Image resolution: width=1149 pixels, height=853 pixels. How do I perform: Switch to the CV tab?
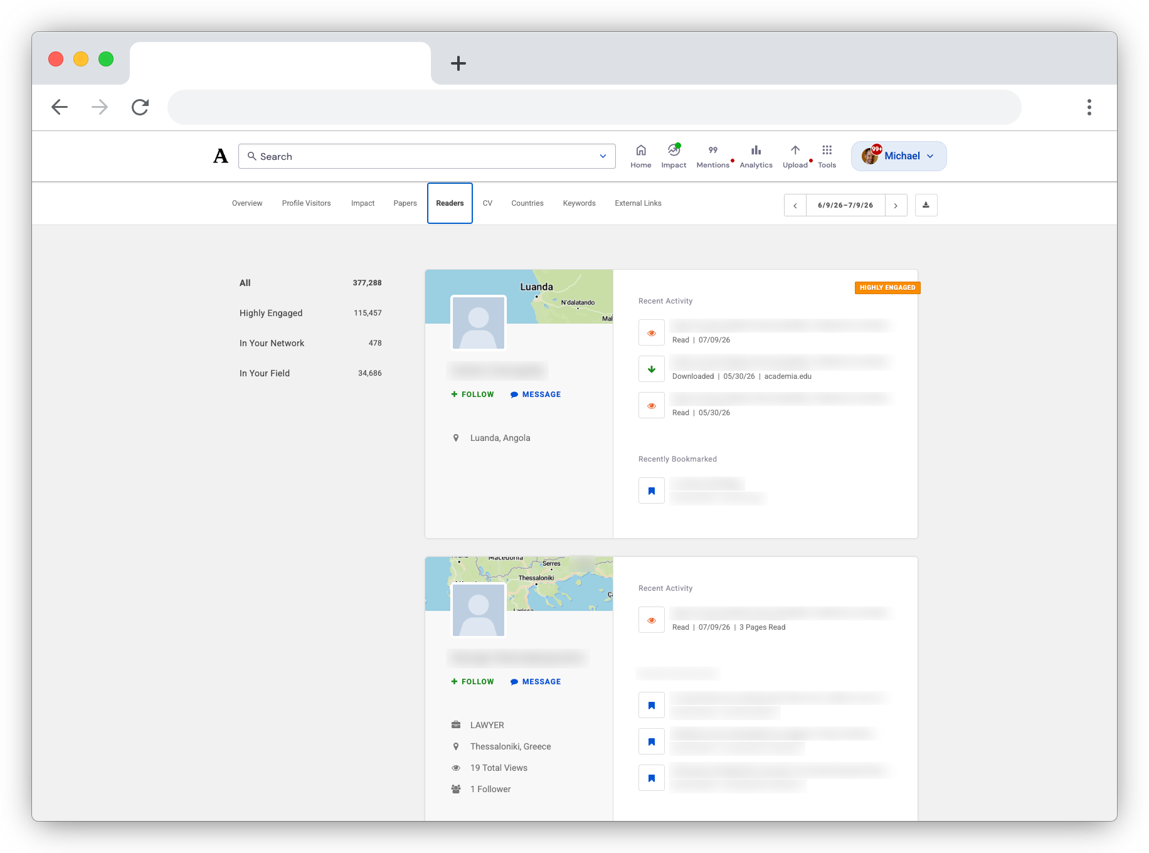tap(487, 203)
